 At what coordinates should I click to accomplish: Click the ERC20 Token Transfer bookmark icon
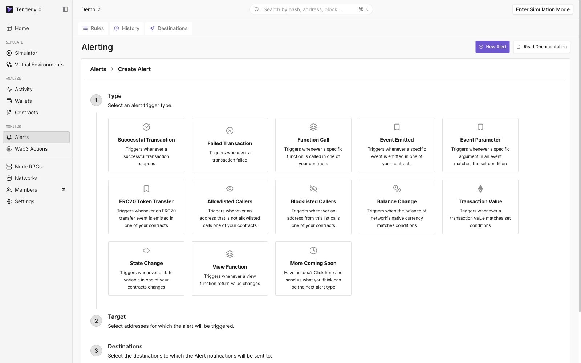click(146, 189)
